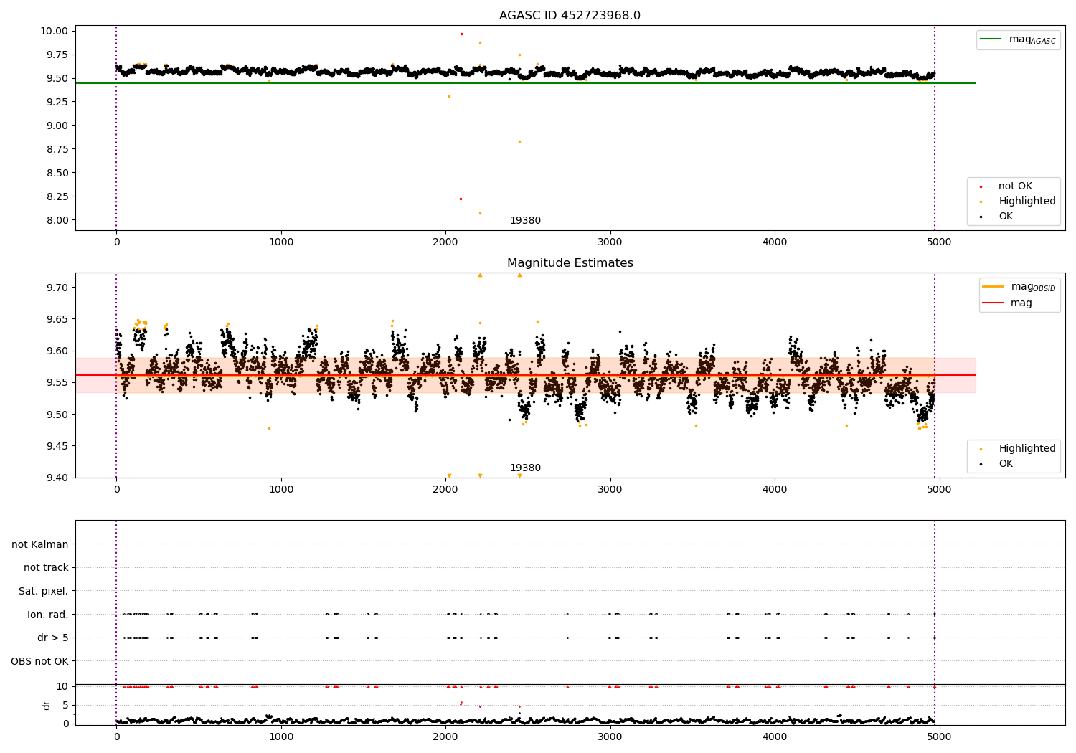1076x753 pixels.
Task: Click the orange highlighted point near 8.07
Action: click(x=480, y=213)
